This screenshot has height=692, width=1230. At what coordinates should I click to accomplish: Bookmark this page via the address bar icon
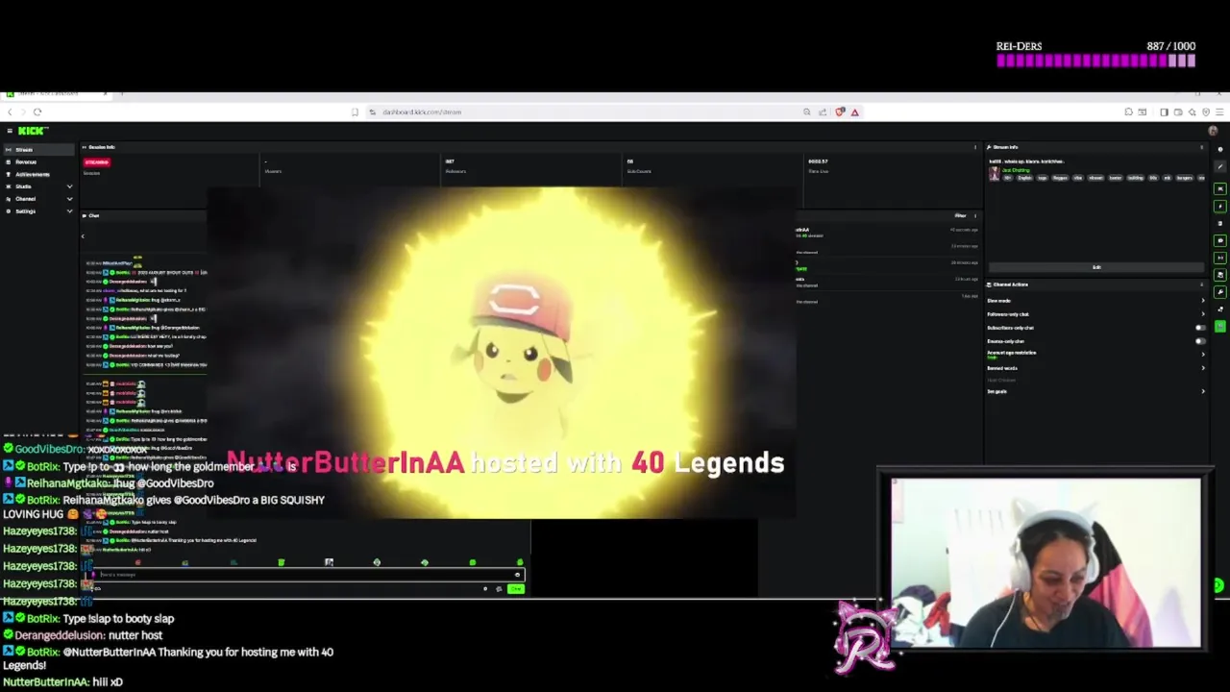tap(355, 111)
